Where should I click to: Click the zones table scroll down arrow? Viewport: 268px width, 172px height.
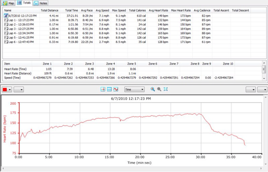tap(264, 78)
